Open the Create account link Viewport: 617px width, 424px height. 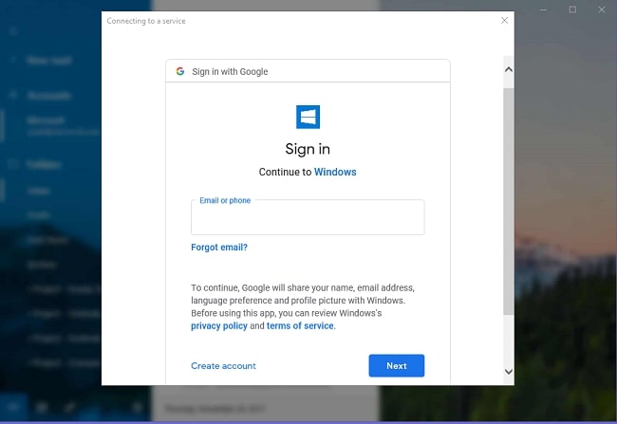click(223, 366)
